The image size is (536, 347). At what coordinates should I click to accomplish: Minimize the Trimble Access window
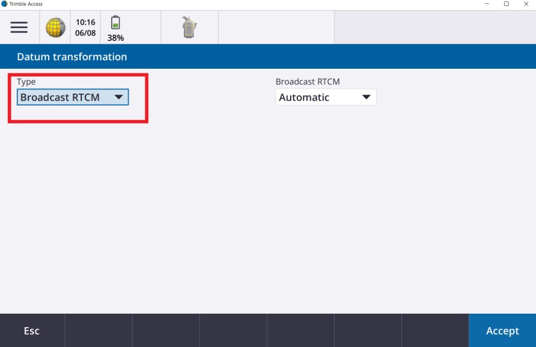[x=487, y=4]
